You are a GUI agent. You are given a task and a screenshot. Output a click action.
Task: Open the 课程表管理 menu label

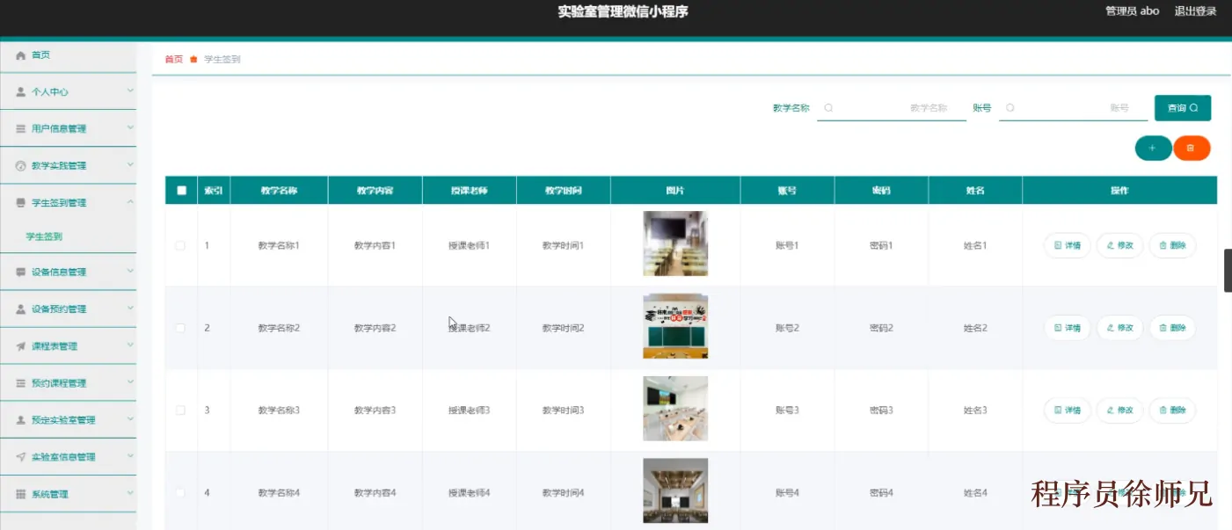55,346
